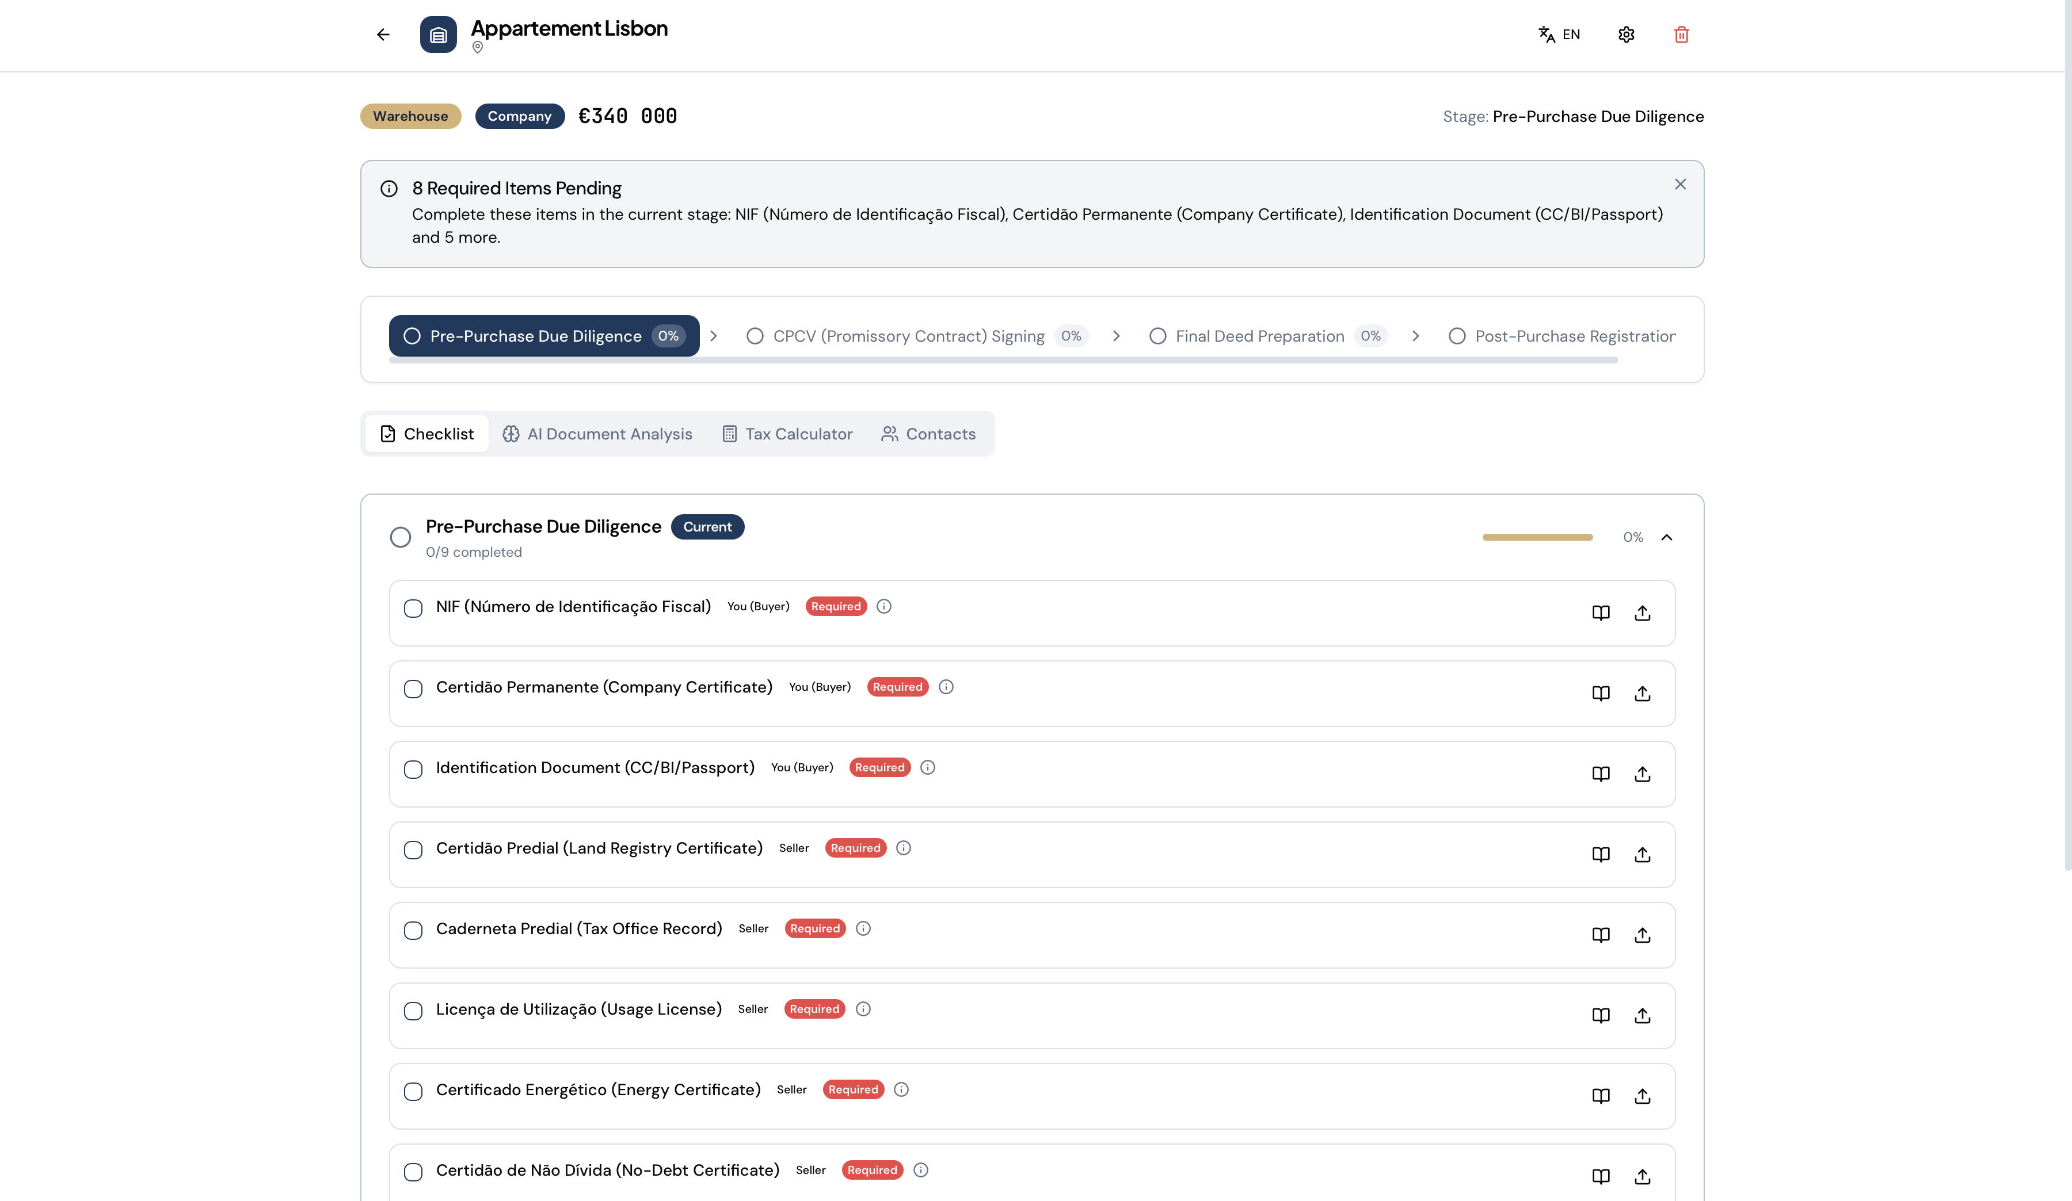
Task: Upload the Certificado Energético document
Action: click(1643, 1096)
